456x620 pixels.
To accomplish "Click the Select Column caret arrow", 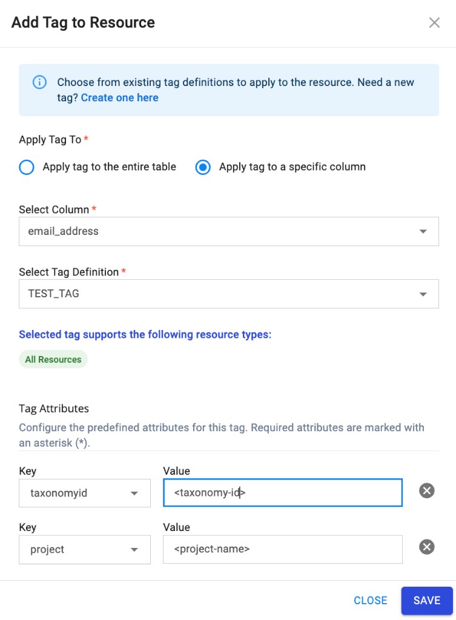I will (x=424, y=231).
